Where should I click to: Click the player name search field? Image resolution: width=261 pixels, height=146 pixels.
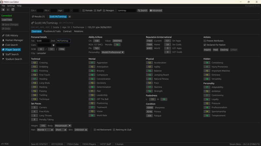click(x=127, y=10)
